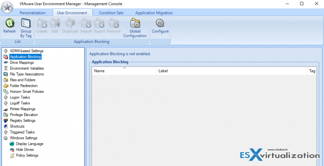Open the Condition Sets tab

[x=111, y=13]
